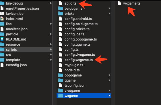Screen dimensions: 161x105
Task: Expand the oppogame folder arrow
Action: pyautogui.click(x=110, y=75)
